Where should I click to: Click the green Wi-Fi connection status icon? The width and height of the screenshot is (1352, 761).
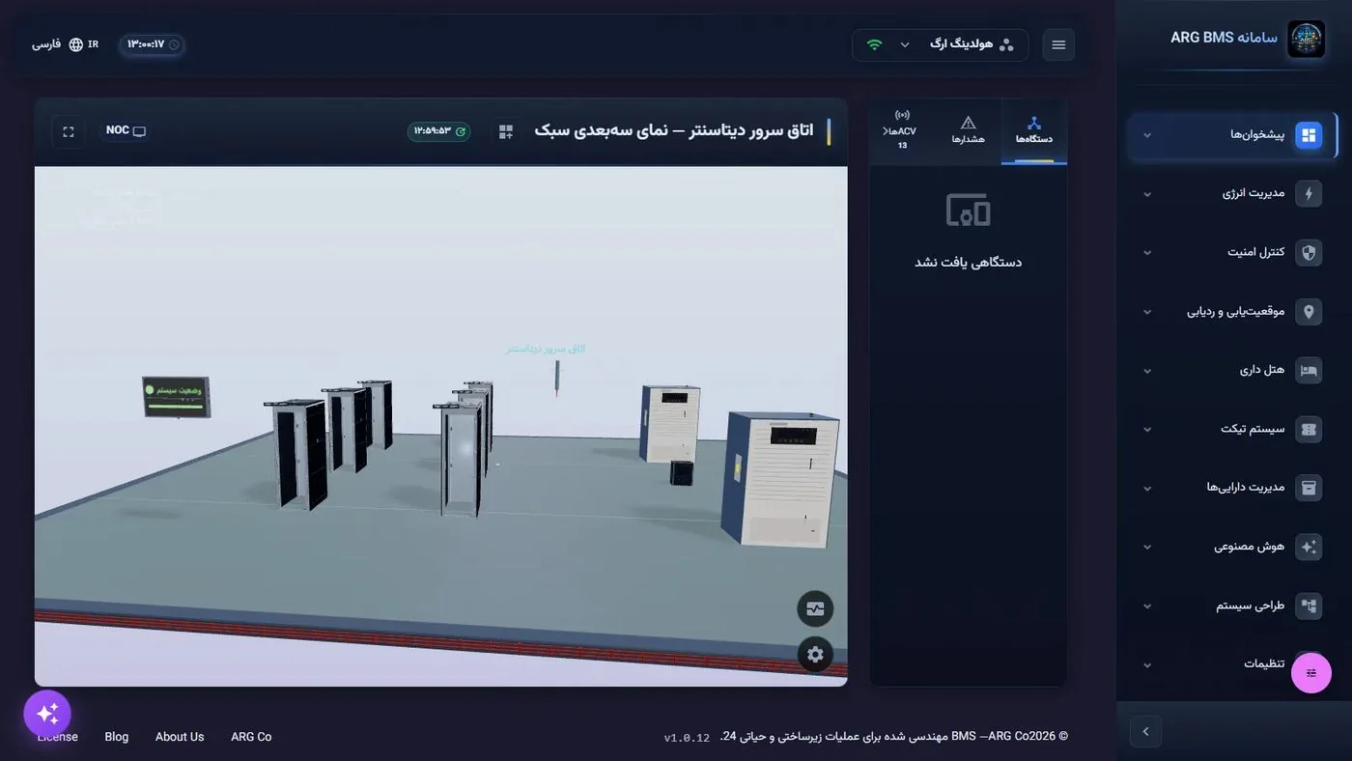point(874,44)
